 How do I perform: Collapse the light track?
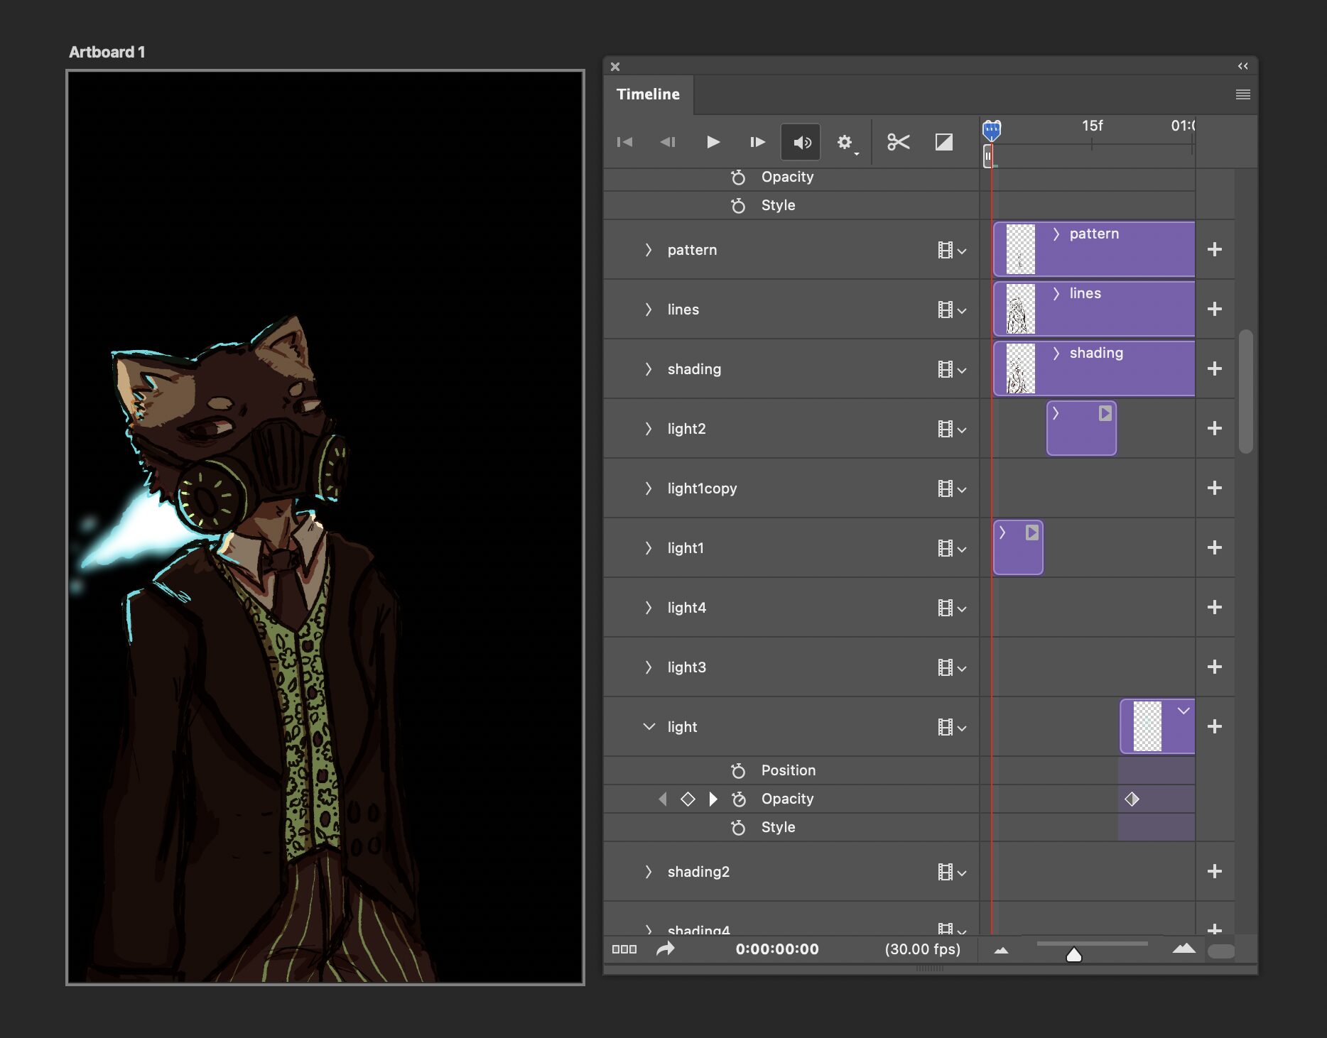(x=649, y=727)
